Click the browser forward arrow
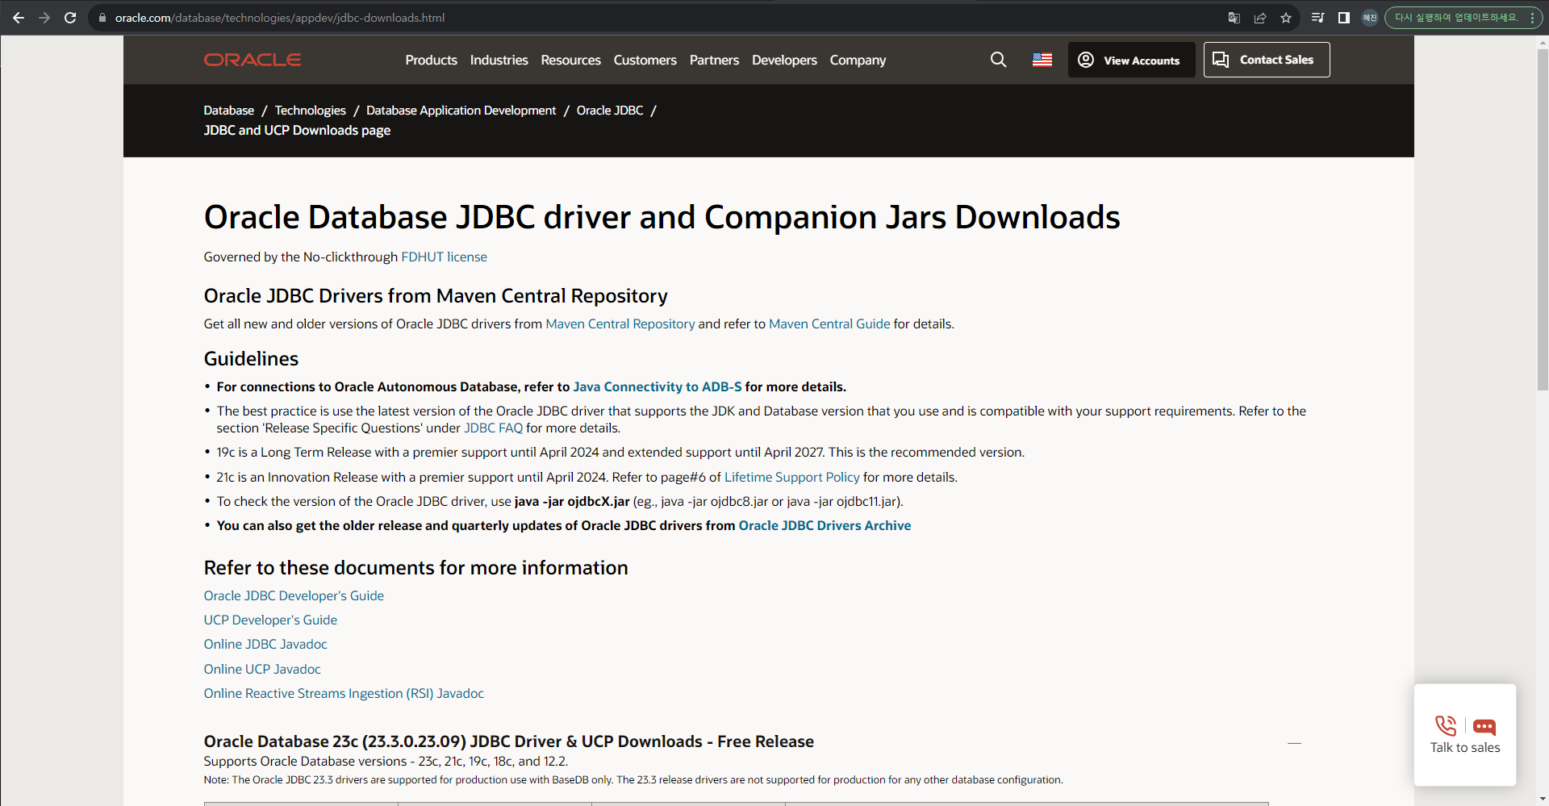The image size is (1549, 806). click(x=44, y=18)
